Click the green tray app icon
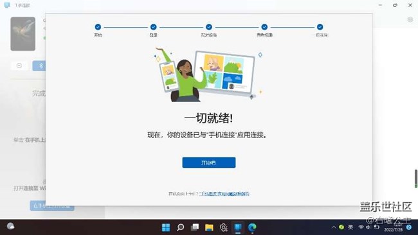This screenshot has height=235, width=418. (341, 227)
